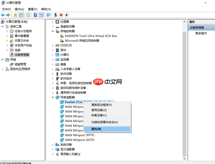Select DAEMON Tools Ultra Virtual SCSI Bus

(91, 36)
